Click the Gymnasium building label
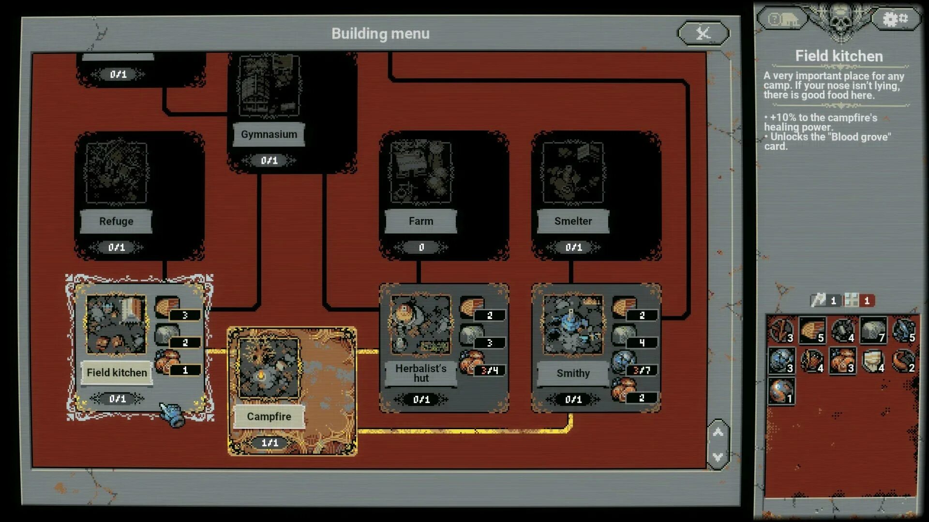The height and width of the screenshot is (522, 929). tap(269, 134)
